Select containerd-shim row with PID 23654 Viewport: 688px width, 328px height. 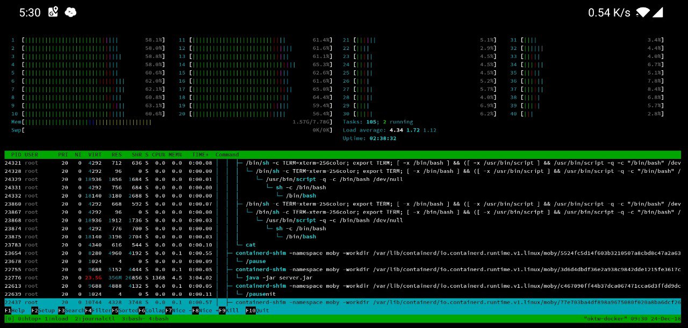(x=342, y=253)
